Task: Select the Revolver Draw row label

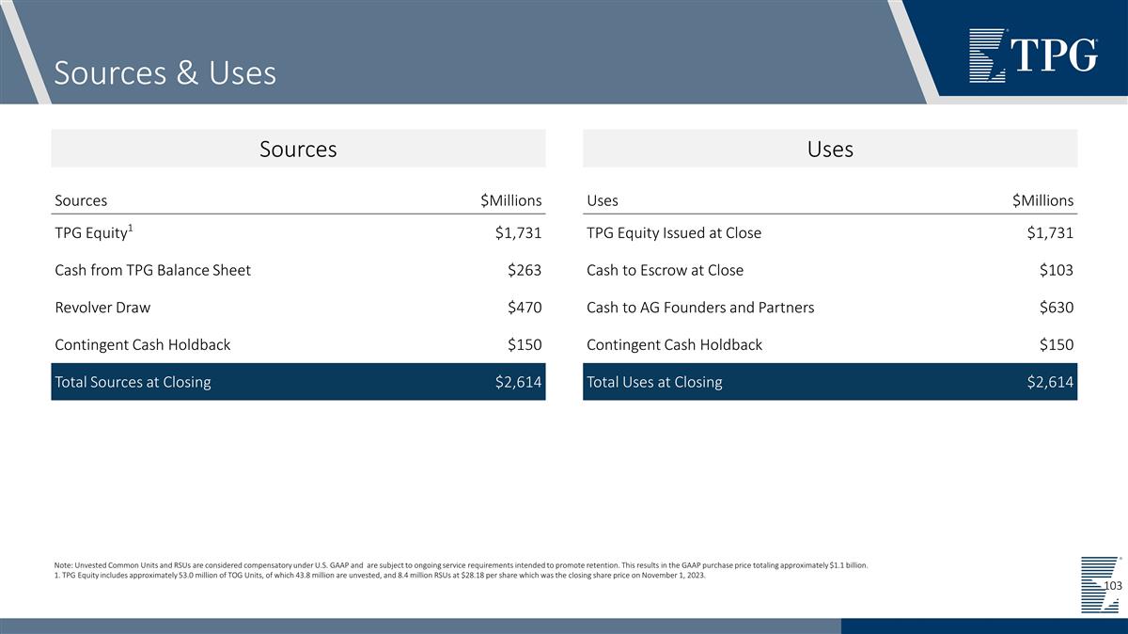Action: [102, 307]
